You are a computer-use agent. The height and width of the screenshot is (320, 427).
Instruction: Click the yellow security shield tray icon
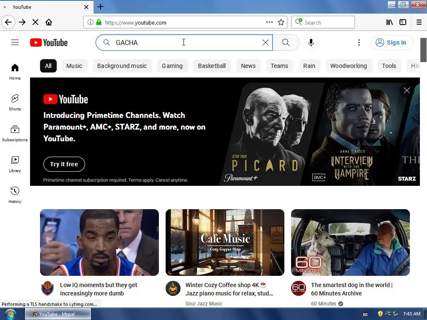point(380,314)
